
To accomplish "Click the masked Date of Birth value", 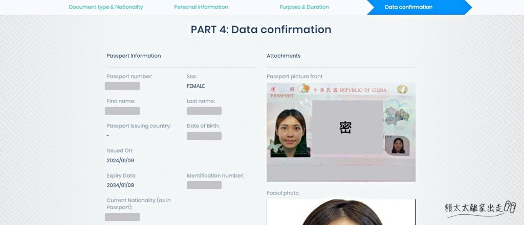I will point(204,136).
